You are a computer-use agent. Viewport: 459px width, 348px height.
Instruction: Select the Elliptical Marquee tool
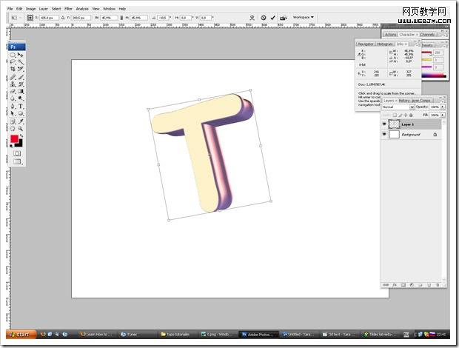tap(13, 55)
